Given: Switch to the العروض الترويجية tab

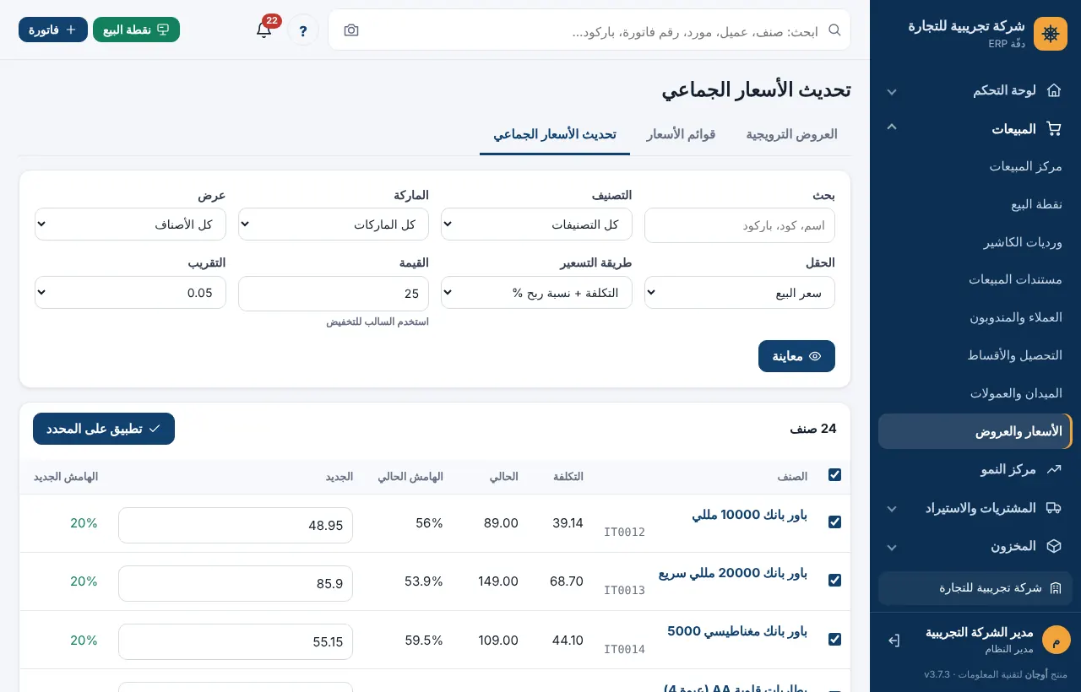Looking at the screenshot, I should (791, 134).
